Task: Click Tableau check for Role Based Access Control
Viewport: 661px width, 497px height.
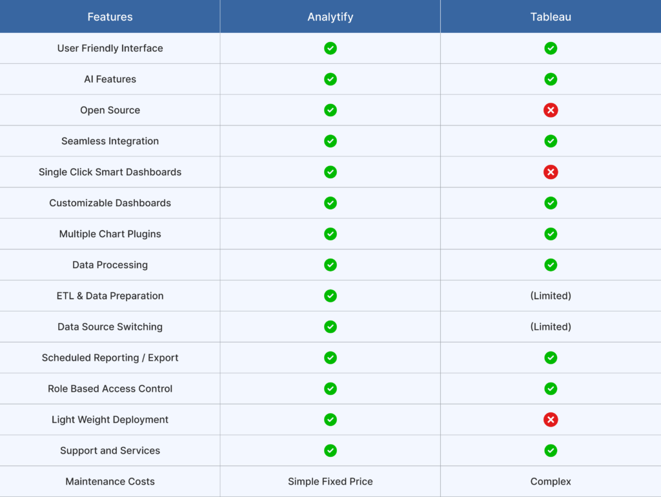Action: tap(551, 388)
